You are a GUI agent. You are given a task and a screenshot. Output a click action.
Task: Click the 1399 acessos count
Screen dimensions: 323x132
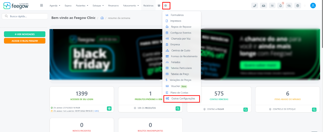(82, 94)
